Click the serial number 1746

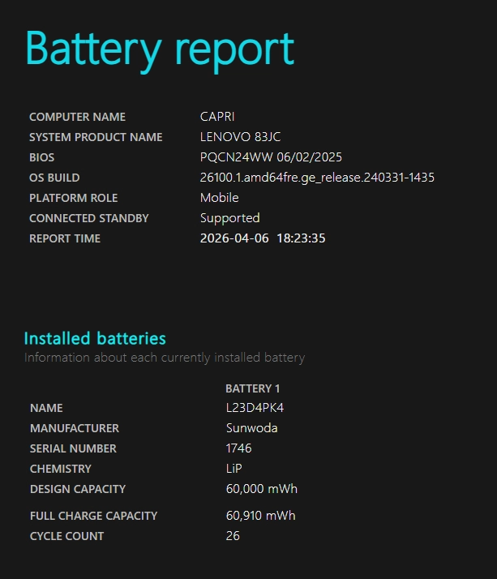point(238,448)
